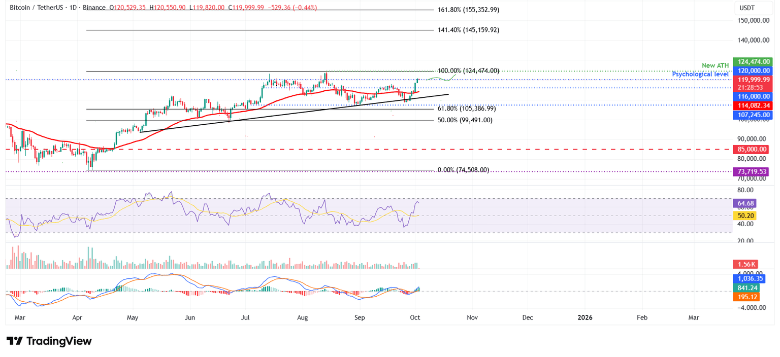
Task: Select the RSI value badge showing 64.68
Action: [745, 203]
